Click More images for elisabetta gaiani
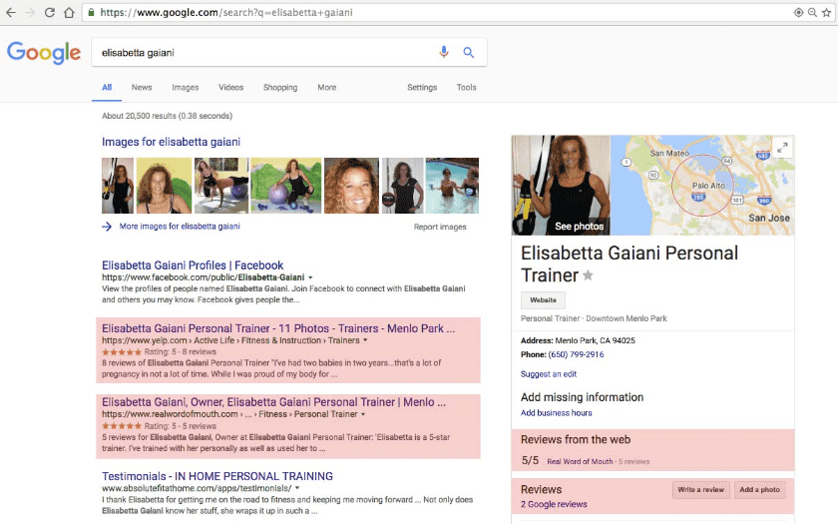838x524 pixels. point(180,227)
